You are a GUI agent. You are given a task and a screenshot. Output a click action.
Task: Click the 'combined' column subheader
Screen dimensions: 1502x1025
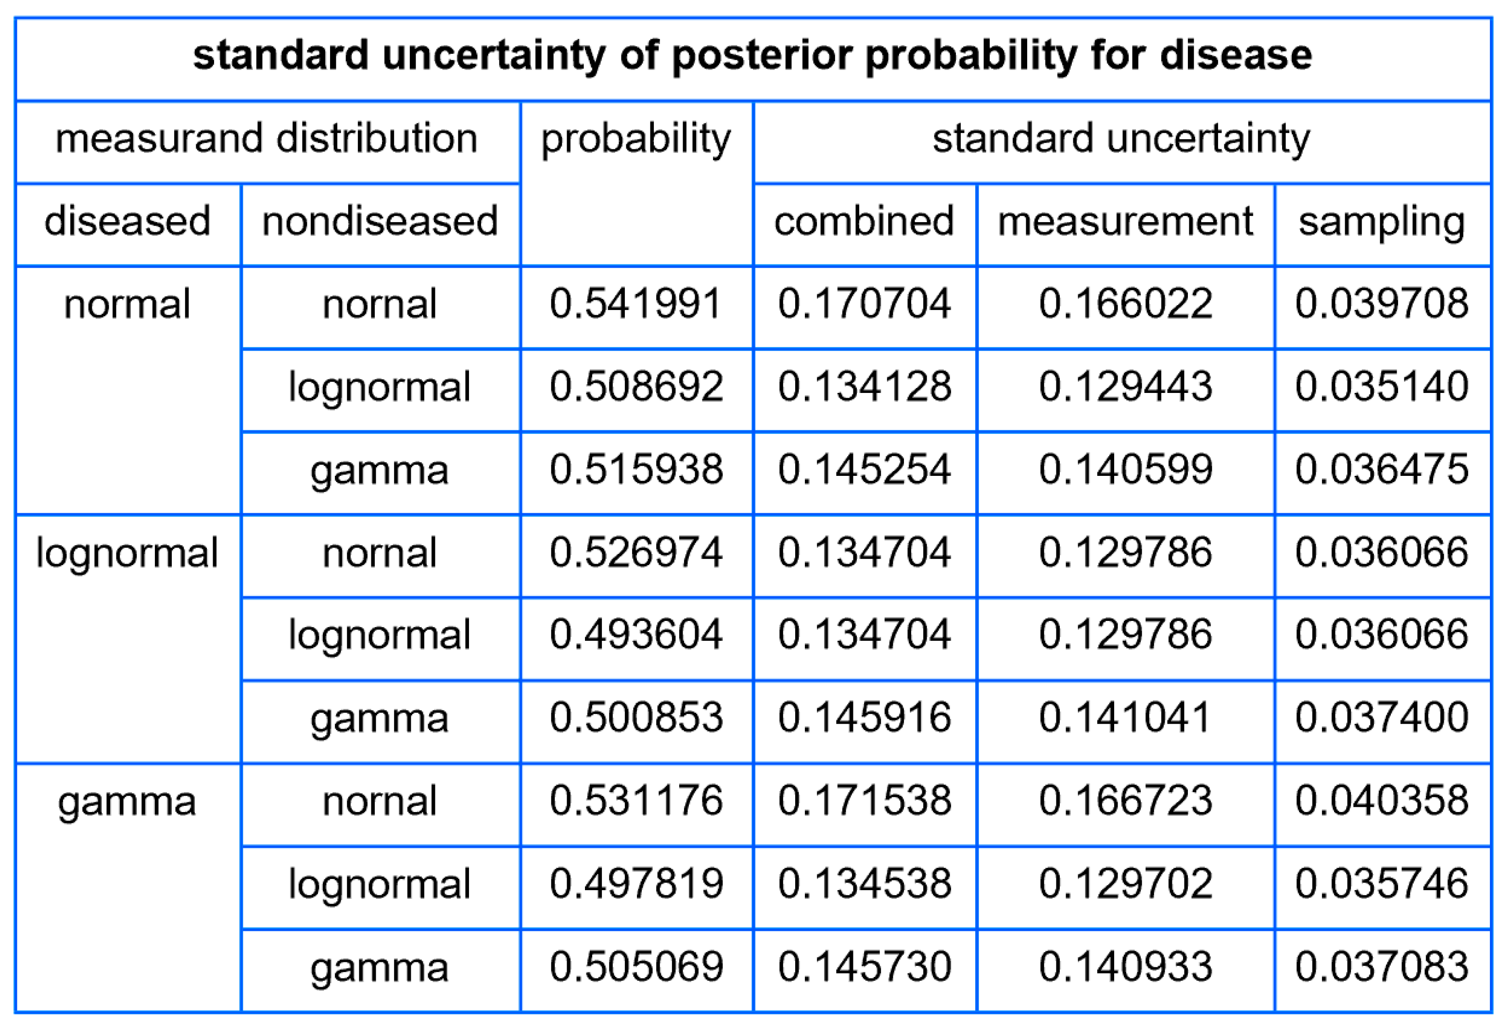coord(864,222)
